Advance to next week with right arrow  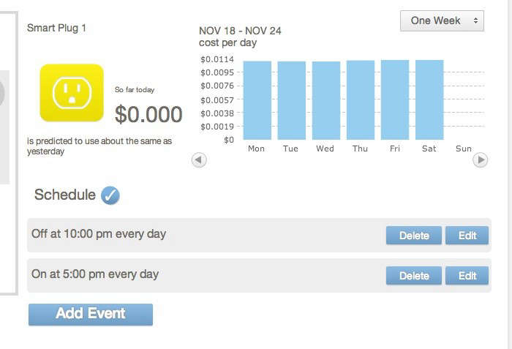[x=481, y=160]
